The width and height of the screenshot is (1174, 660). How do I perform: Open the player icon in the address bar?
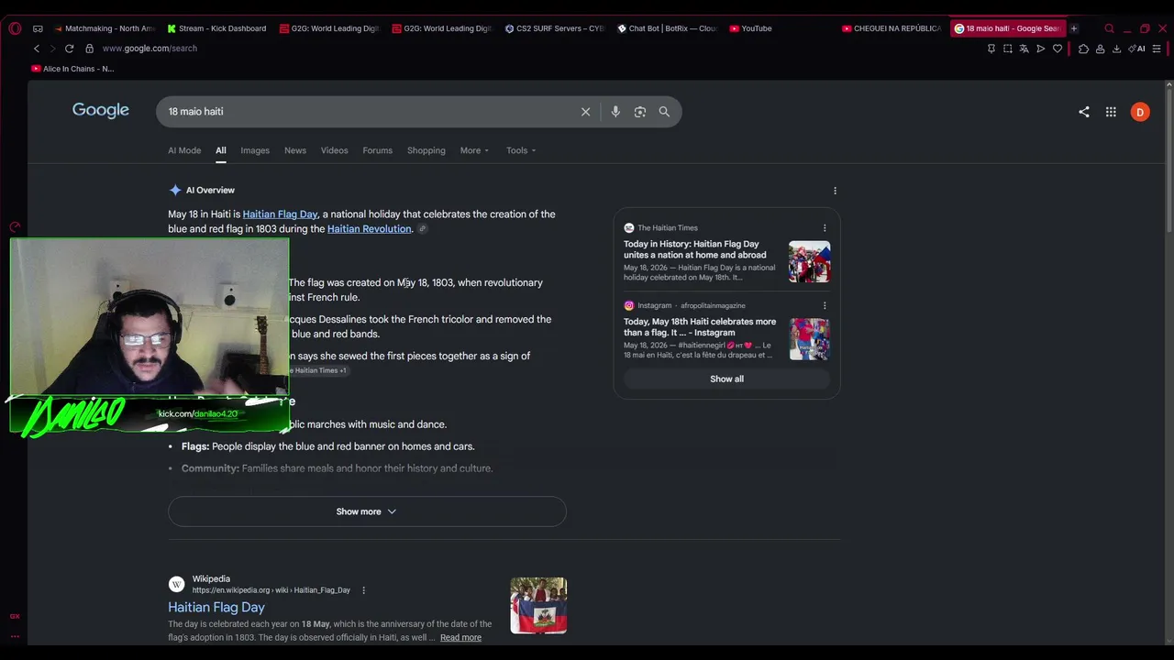[x=1040, y=49]
